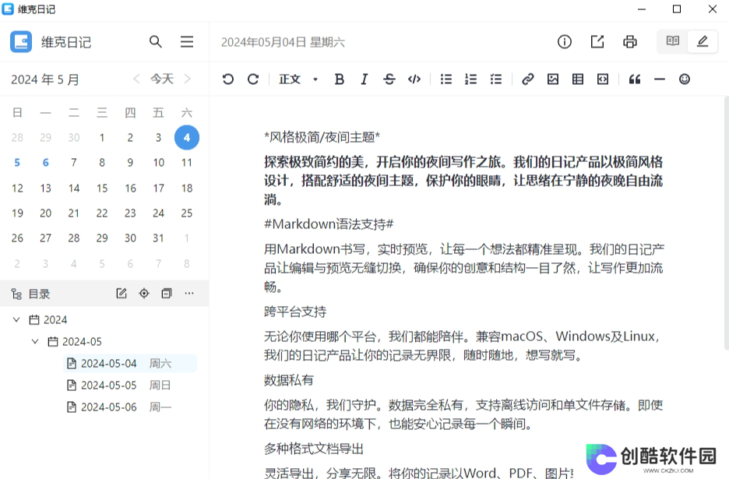
Task: Click the export/share icon
Action: pos(597,42)
